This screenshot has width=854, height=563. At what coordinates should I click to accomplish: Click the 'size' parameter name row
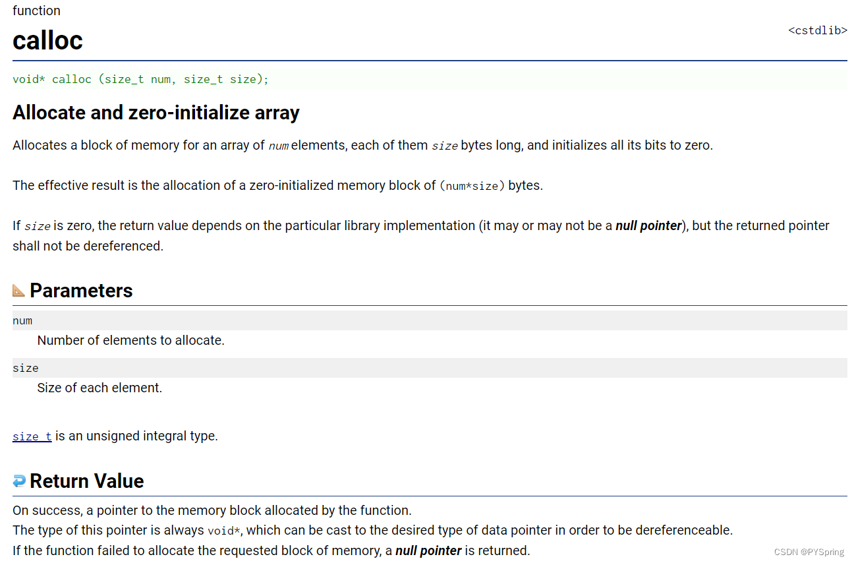[430, 368]
